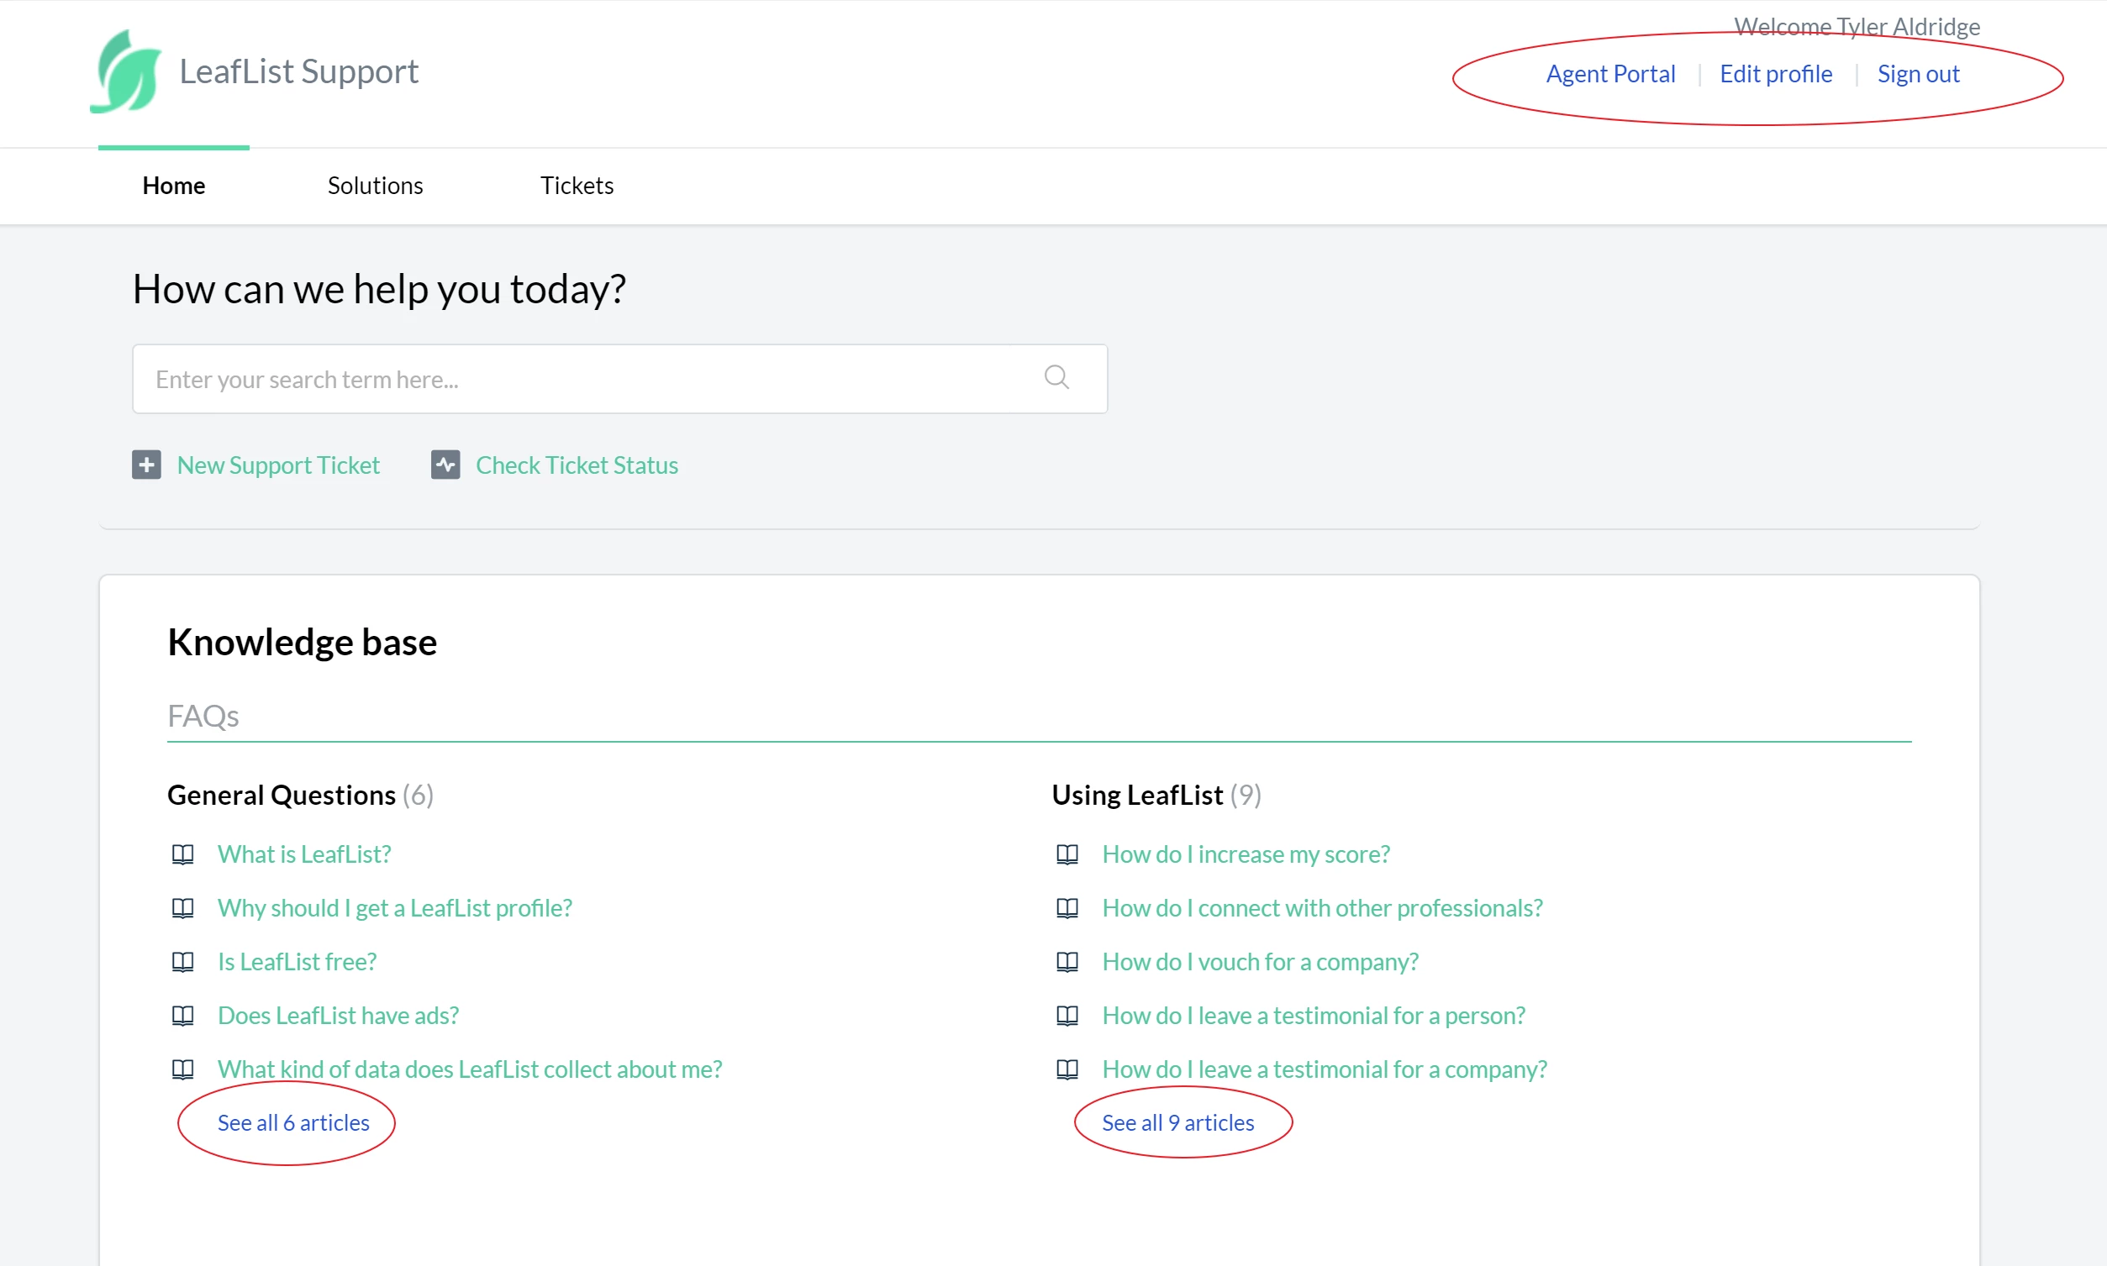
Task: Click Edit profile link
Action: click(x=1776, y=74)
